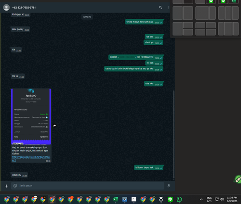Click the message 'Kutunggu aj'

point(21,14)
